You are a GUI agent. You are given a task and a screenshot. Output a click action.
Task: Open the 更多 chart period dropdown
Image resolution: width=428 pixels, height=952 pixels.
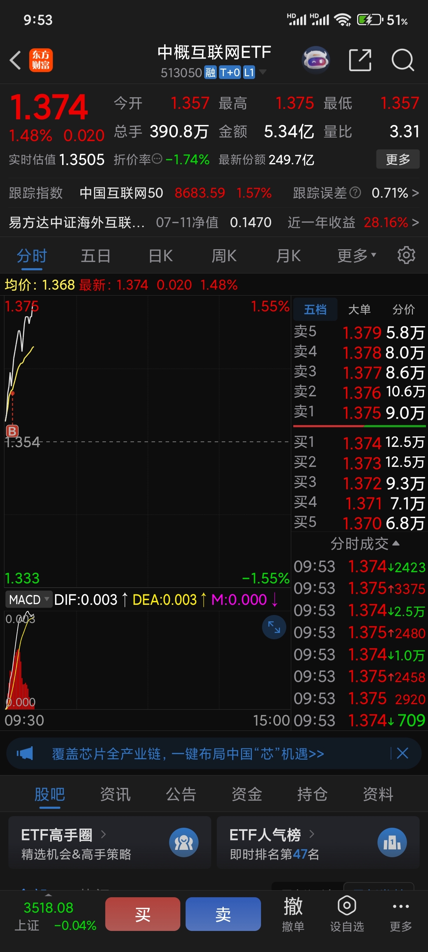coord(356,255)
